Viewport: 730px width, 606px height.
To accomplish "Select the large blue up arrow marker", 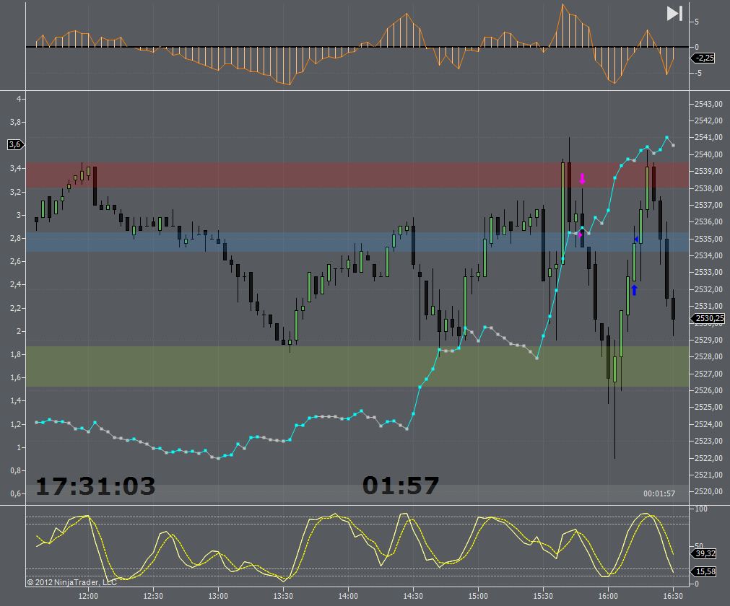I will coord(634,290).
